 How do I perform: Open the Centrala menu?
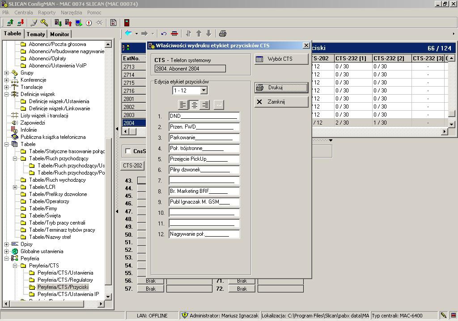coord(24,13)
